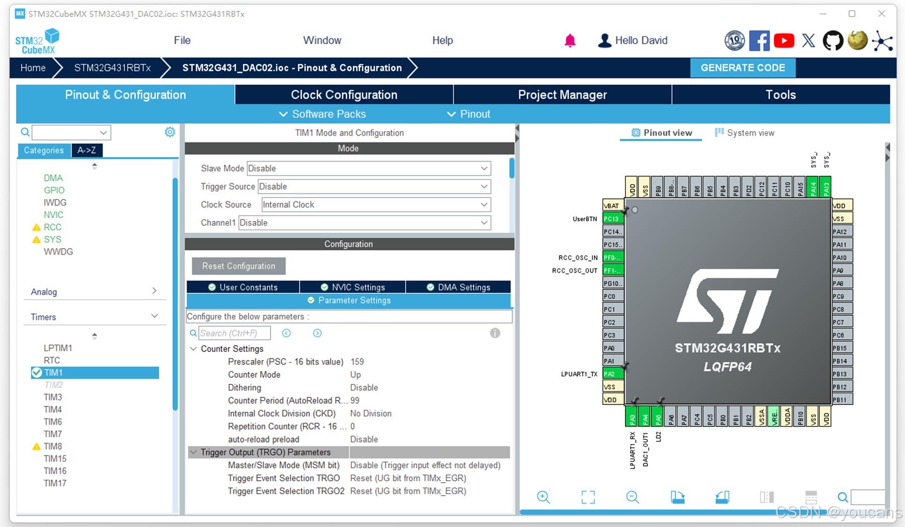The image size is (905, 527).
Task: Click the zoom in icon in pinout toolbar
Action: (x=543, y=497)
